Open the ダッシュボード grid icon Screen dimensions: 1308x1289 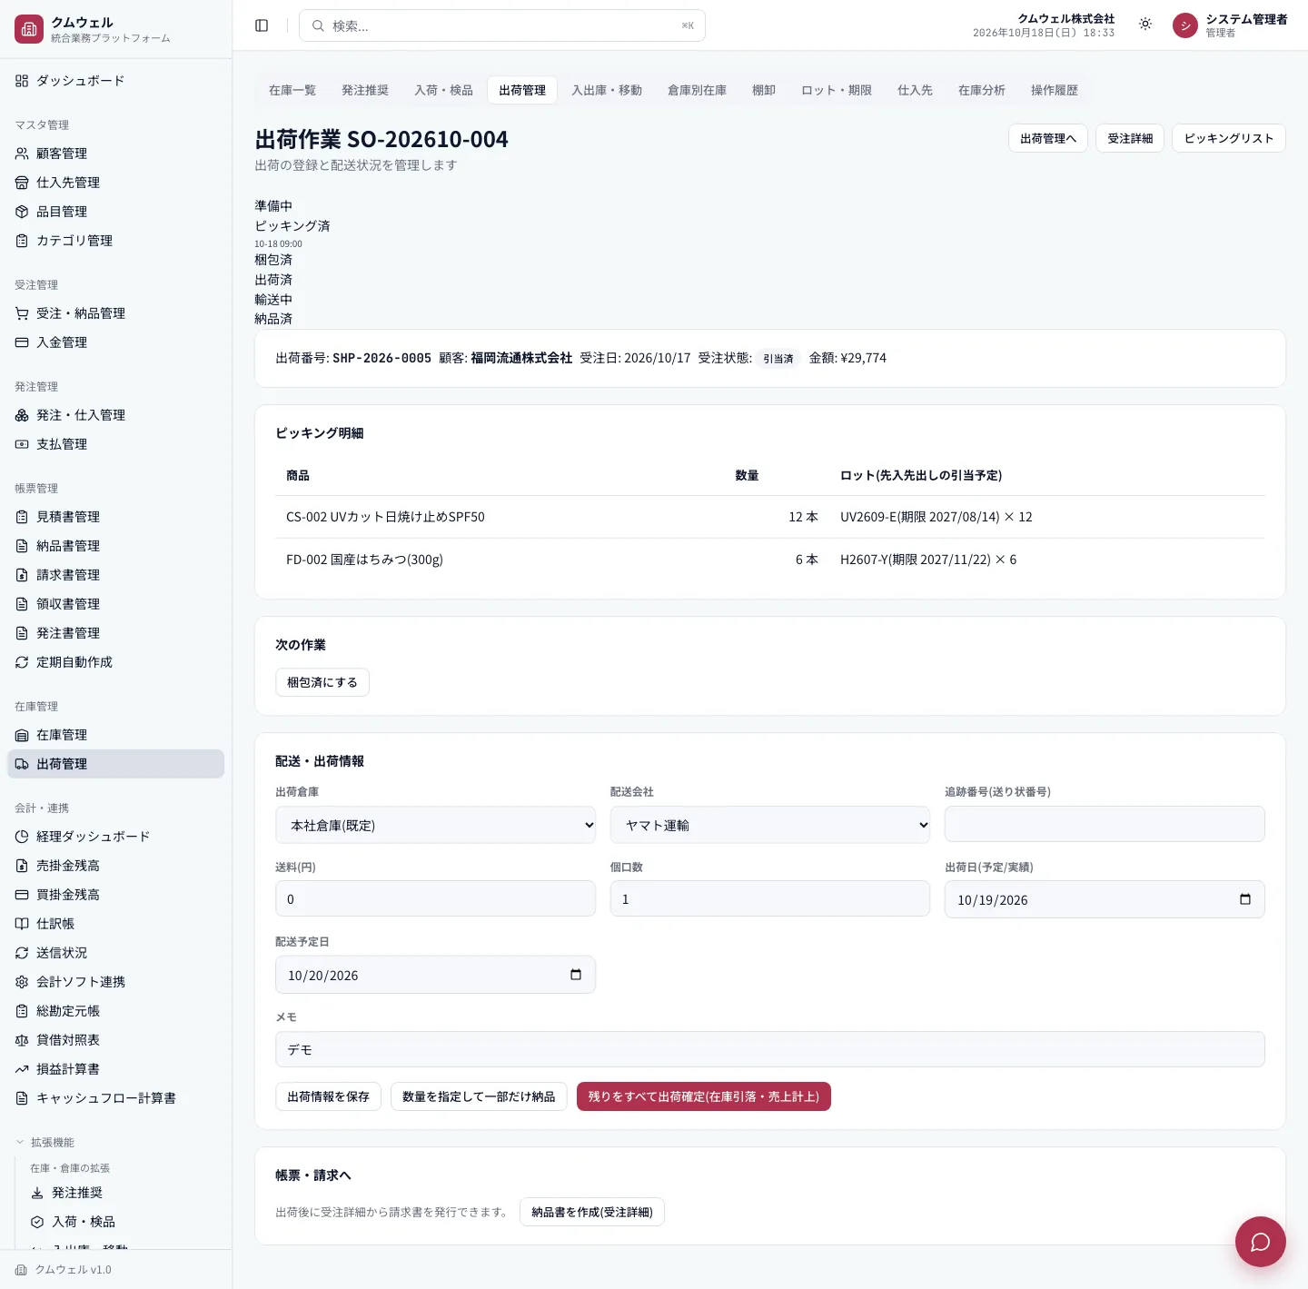(22, 81)
